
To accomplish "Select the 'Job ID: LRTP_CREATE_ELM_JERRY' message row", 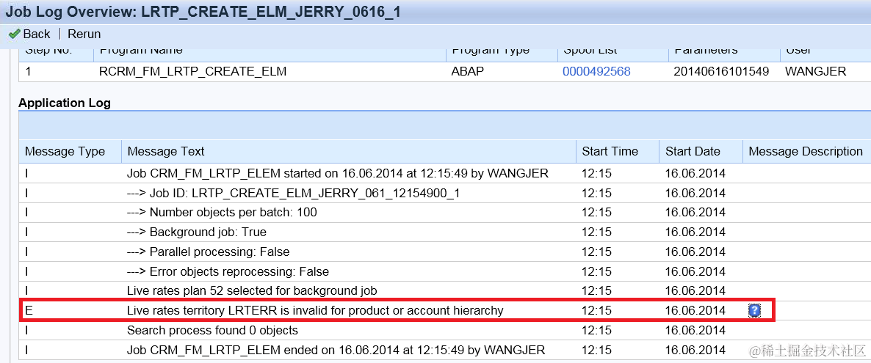I will click(444, 193).
